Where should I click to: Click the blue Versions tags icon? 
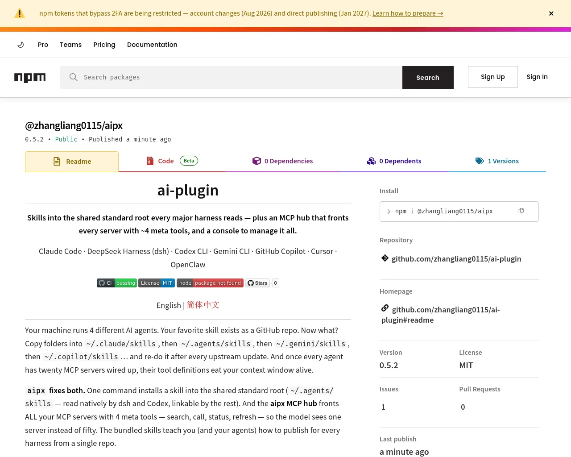point(480,161)
